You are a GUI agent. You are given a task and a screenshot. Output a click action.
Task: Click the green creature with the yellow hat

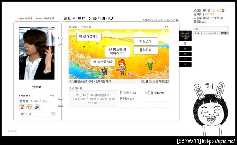click(x=150, y=63)
